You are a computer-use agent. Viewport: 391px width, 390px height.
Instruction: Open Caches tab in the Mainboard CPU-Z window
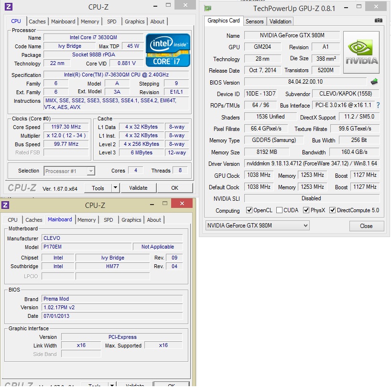tap(34, 220)
